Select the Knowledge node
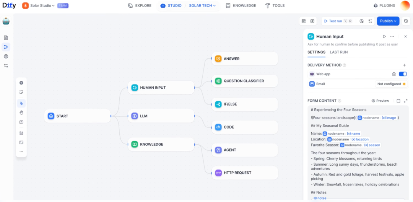The image size is (413, 202). [161, 144]
